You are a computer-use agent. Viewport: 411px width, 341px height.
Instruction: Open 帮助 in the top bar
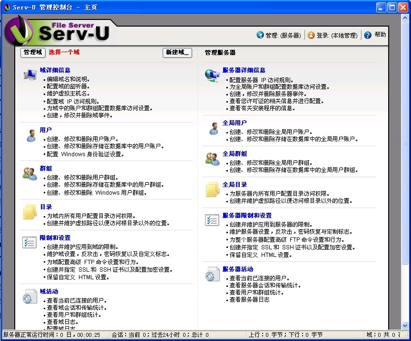point(375,35)
